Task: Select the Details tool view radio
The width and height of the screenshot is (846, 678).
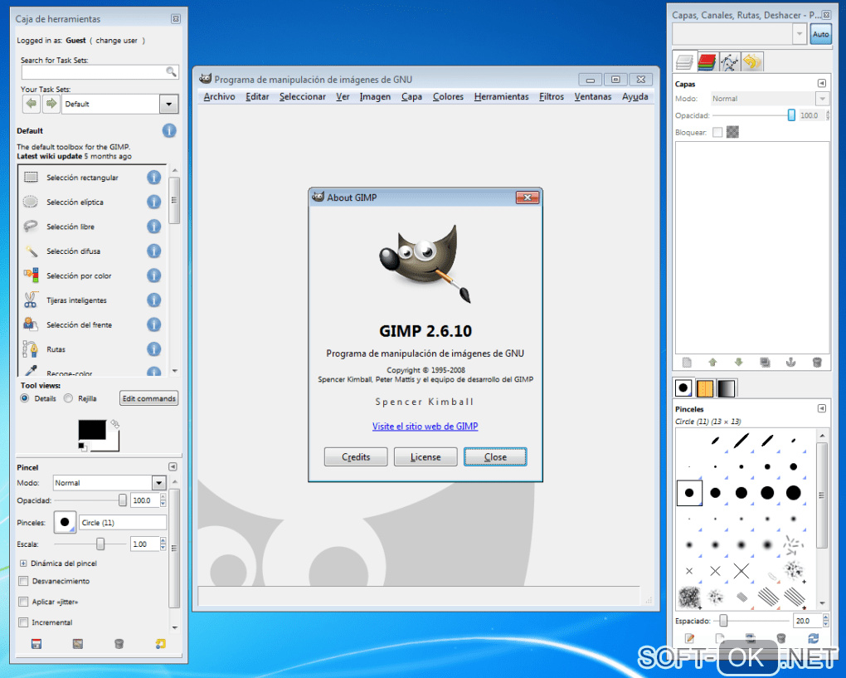Action: (x=24, y=398)
